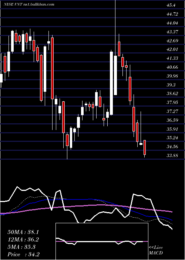
Task: Click the 39.3 price axis label
Action: (x=171, y=85)
